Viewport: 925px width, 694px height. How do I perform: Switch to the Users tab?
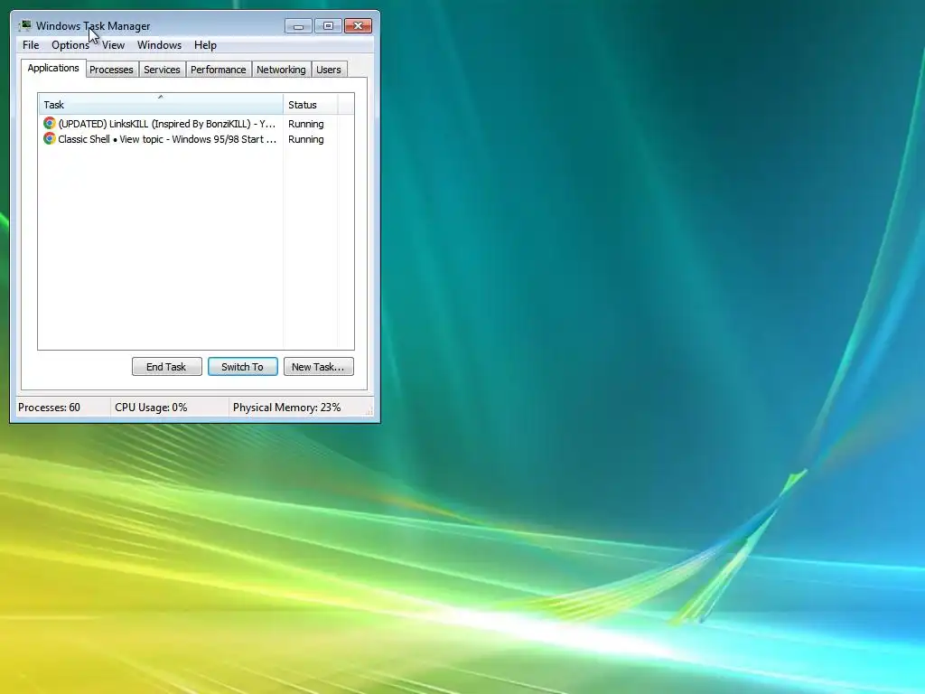click(x=329, y=70)
